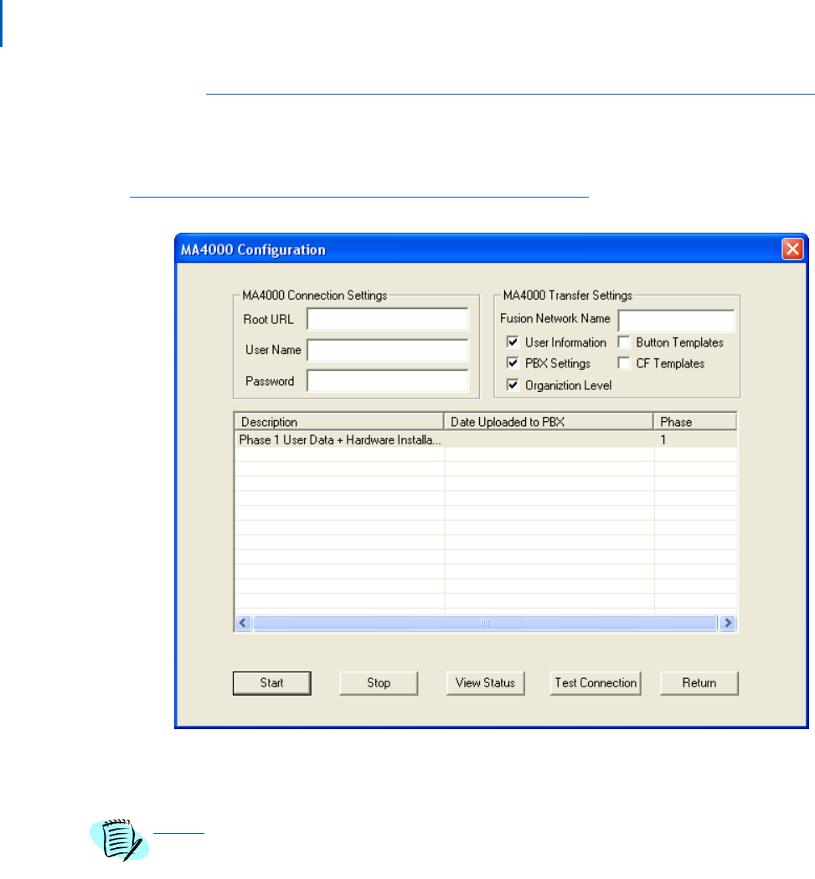Click the horizontal scrollbar thumb
Screen dimensions: 815x879
[x=485, y=623]
